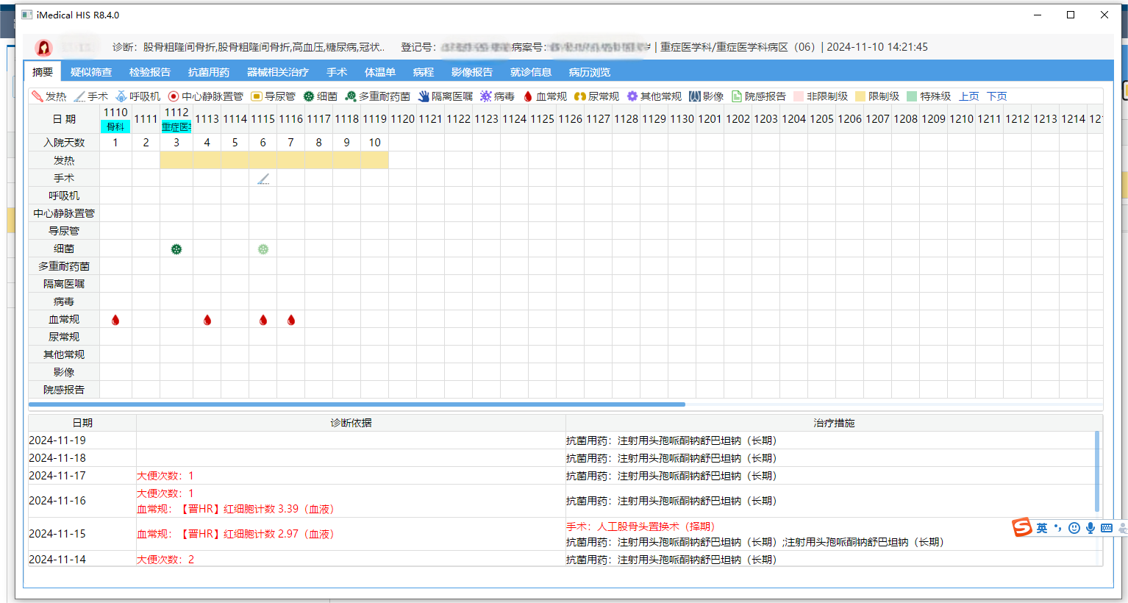Click the 1120 date column header
This screenshot has height=603, width=1128.
[402, 118]
